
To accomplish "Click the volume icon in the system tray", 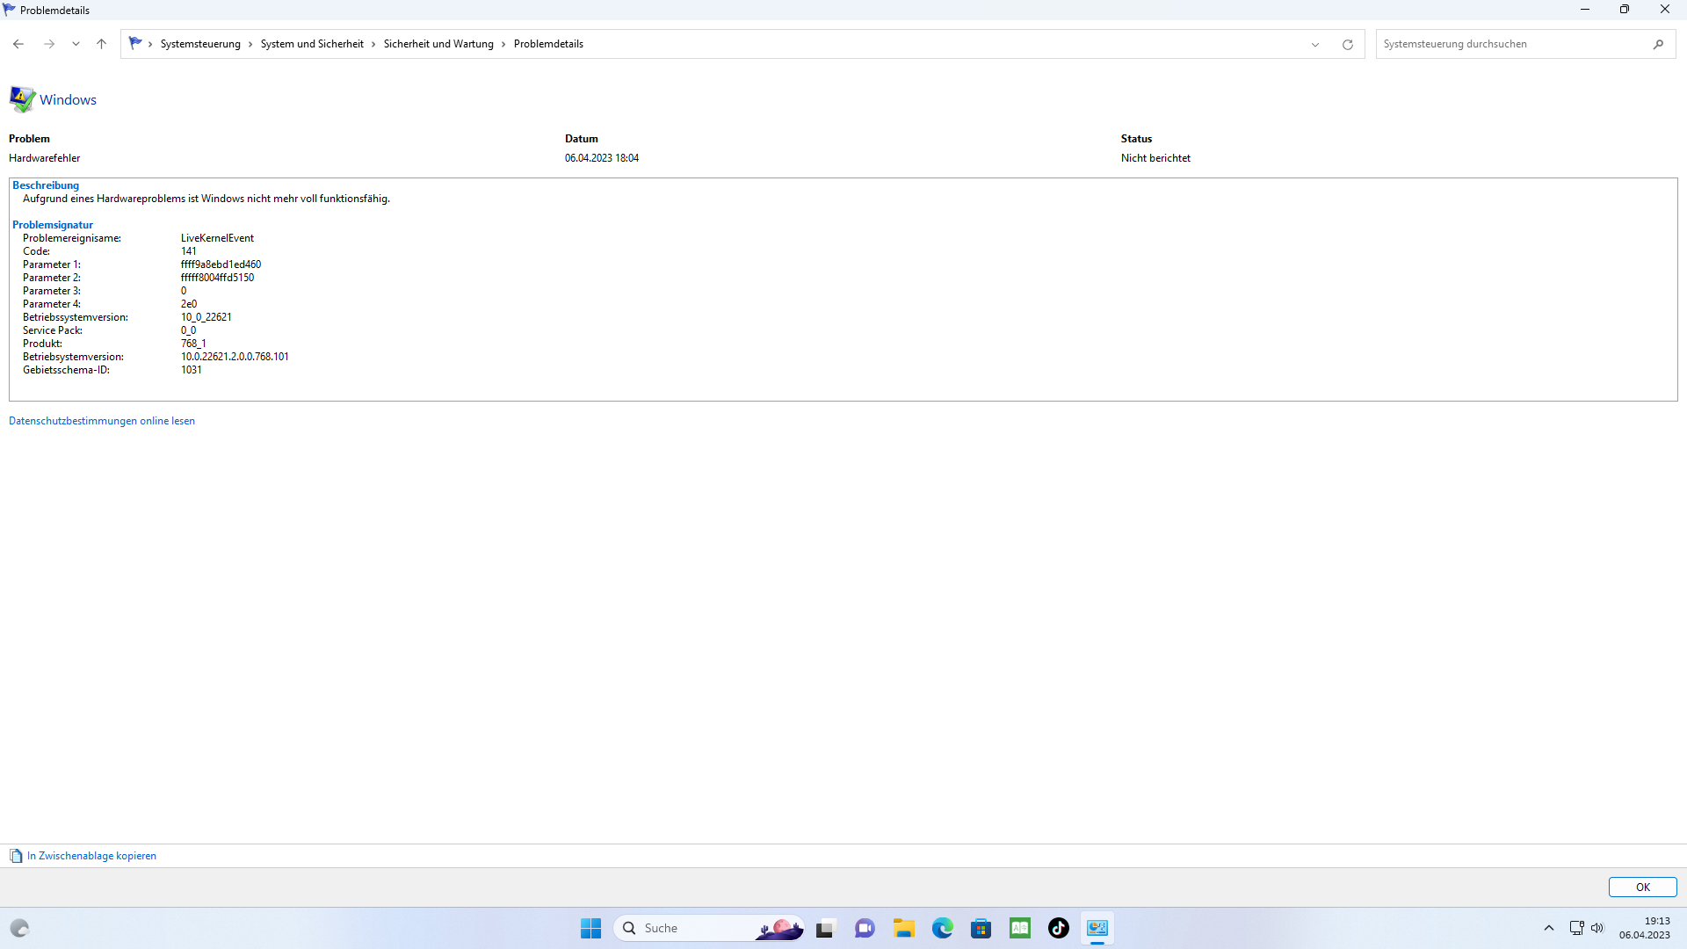I will (x=1597, y=928).
